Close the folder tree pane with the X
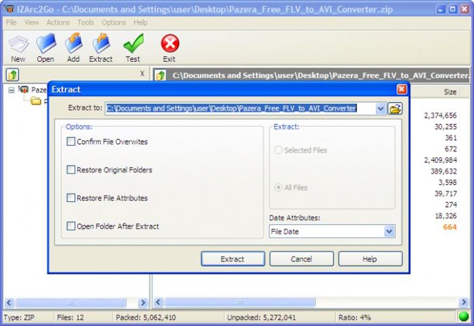The image size is (474, 326). 142,73
